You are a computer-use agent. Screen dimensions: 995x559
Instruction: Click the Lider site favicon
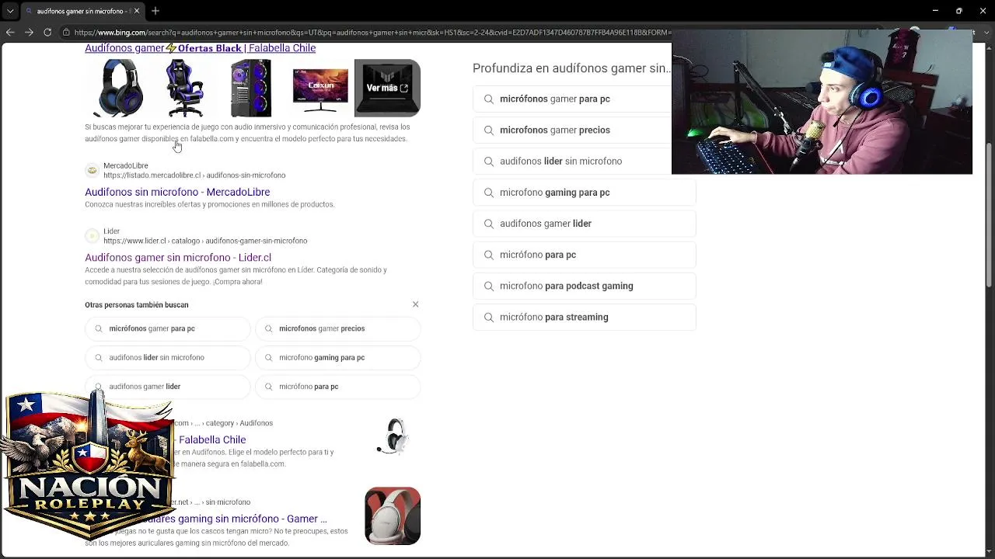[92, 235]
